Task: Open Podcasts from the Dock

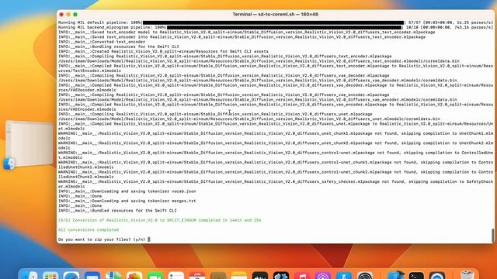Action: (x=323, y=276)
